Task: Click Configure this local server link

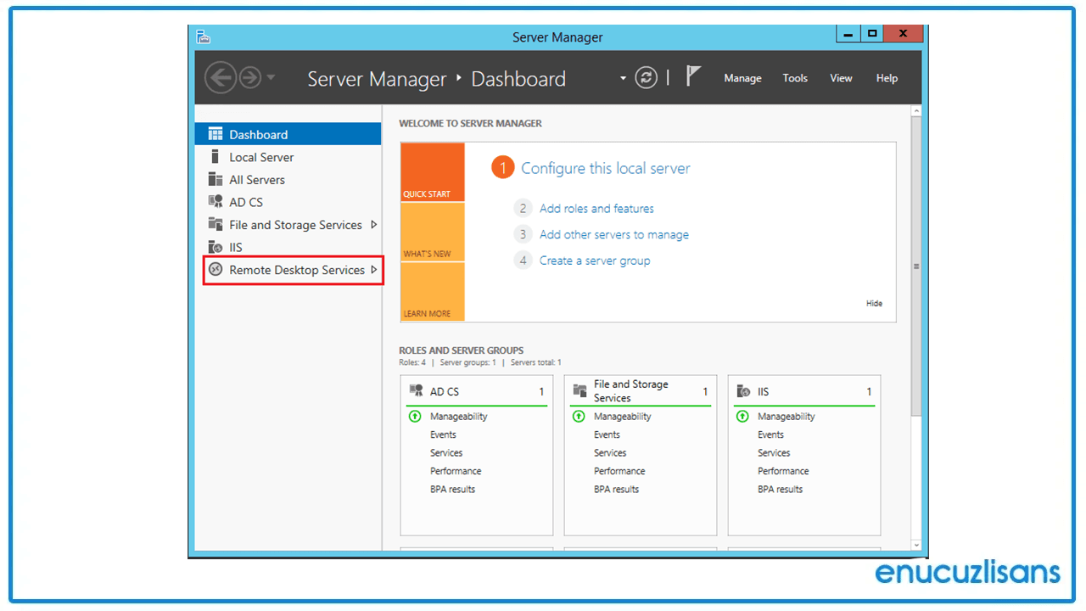Action: tap(605, 168)
